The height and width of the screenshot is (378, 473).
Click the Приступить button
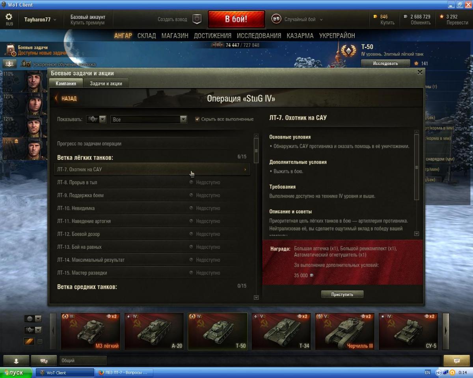(342, 294)
